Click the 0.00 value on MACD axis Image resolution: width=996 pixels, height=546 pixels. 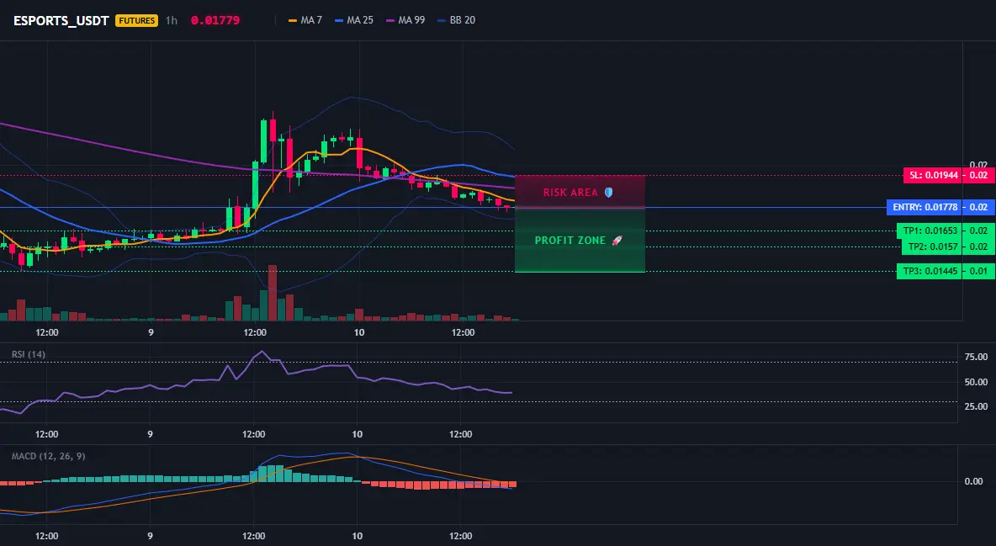pos(974,481)
